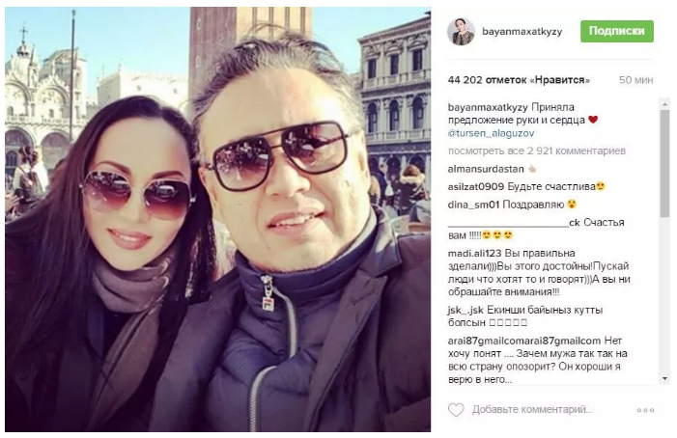Click the 50 мин post timestamp
The height and width of the screenshot is (438, 677).
636,80
